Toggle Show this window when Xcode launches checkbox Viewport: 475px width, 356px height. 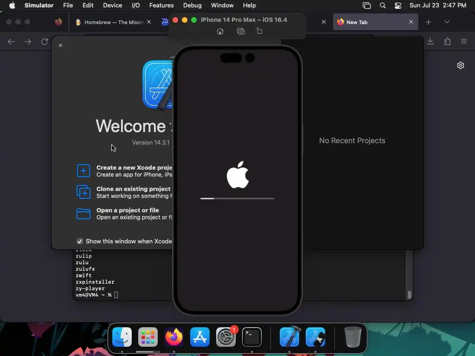coord(80,241)
